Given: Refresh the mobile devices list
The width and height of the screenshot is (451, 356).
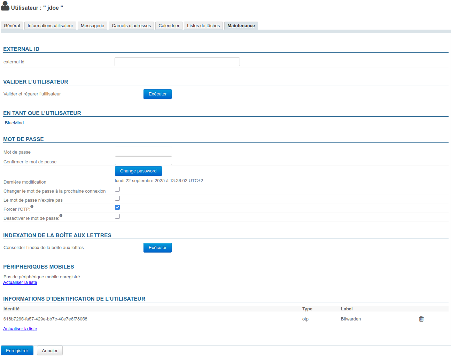Looking at the screenshot, I should (20, 283).
